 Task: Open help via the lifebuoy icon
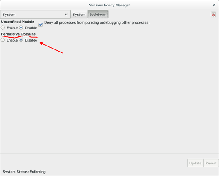pyautogui.click(x=213, y=15)
